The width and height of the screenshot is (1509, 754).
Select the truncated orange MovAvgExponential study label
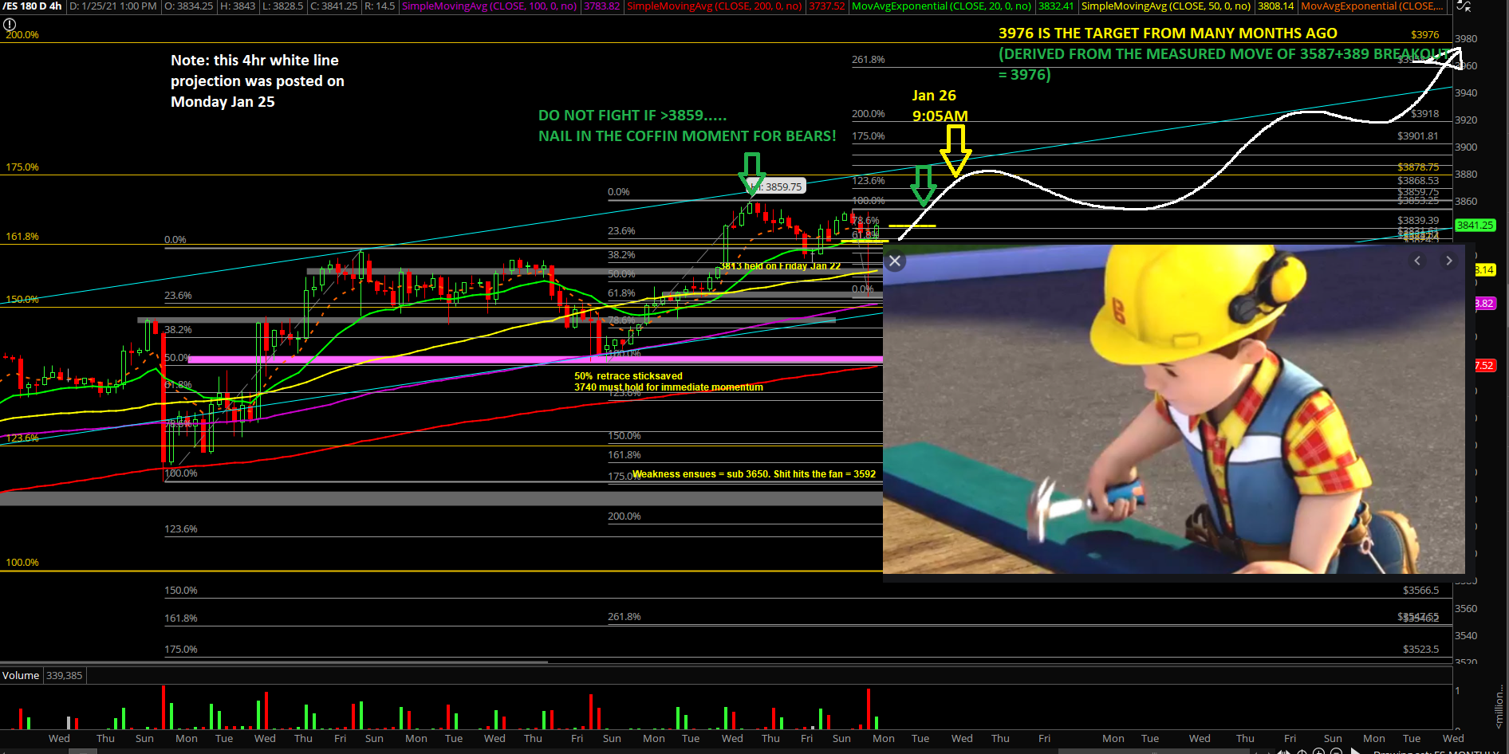pyautogui.click(x=1372, y=6)
